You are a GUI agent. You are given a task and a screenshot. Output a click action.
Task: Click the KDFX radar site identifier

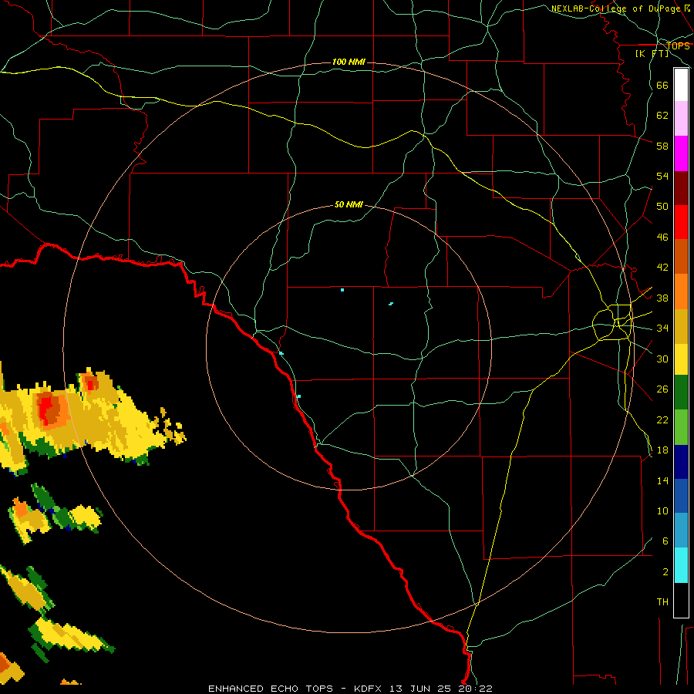coord(369,689)
